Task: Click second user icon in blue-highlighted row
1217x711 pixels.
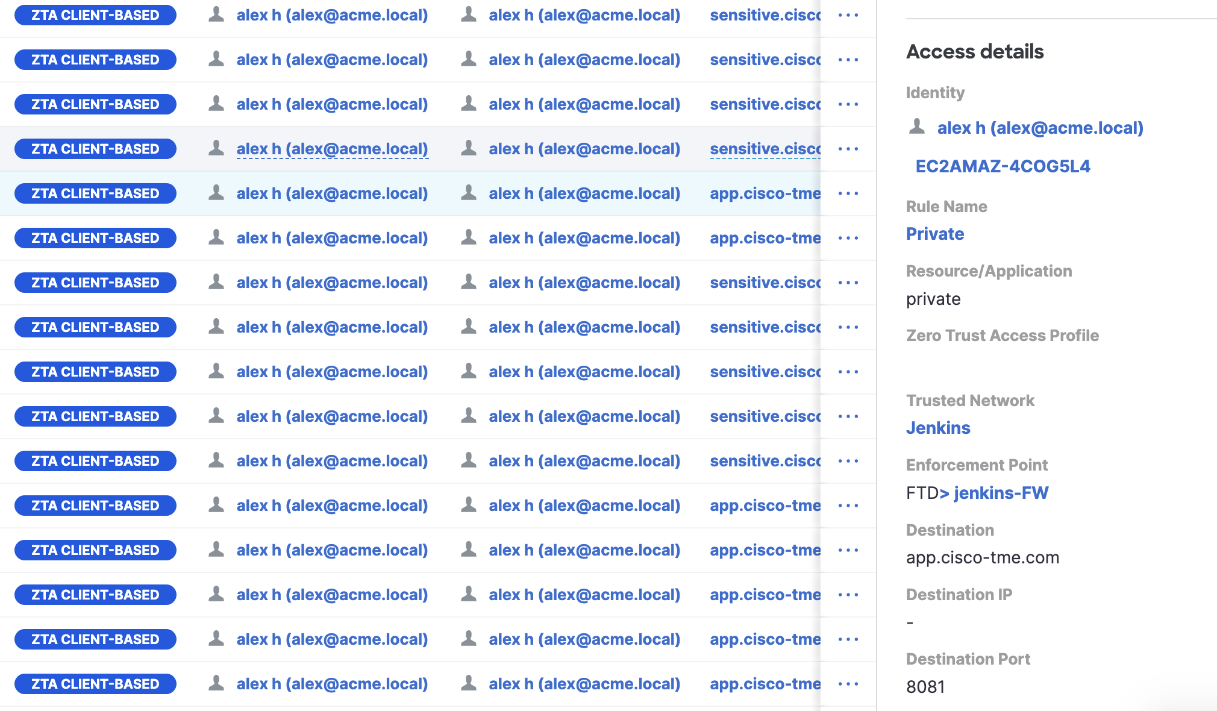Action: (469, 193)
